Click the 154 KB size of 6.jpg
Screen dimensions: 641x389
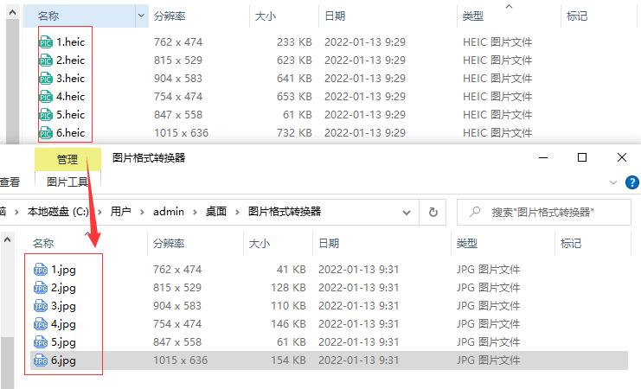(x=288, y=360)
